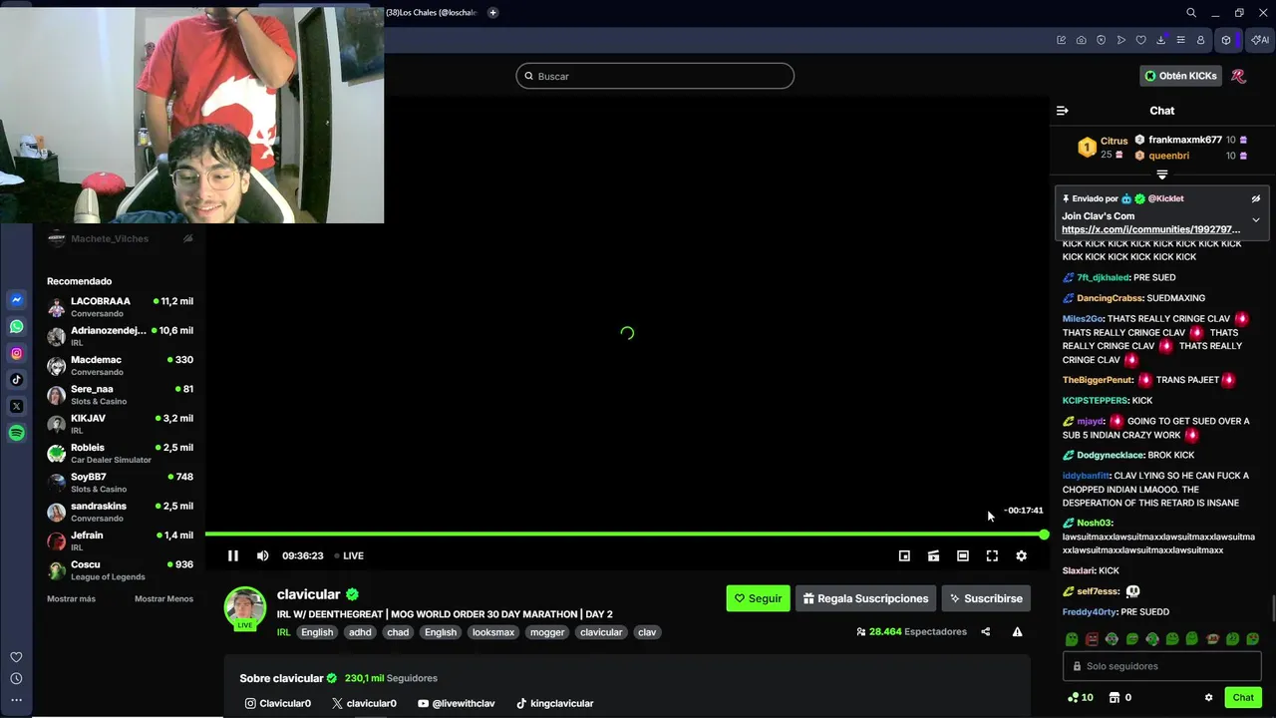The height and width of the screenshot is (718, 1276).
Task: Pause the stream with the pause button
Action: 233,556
